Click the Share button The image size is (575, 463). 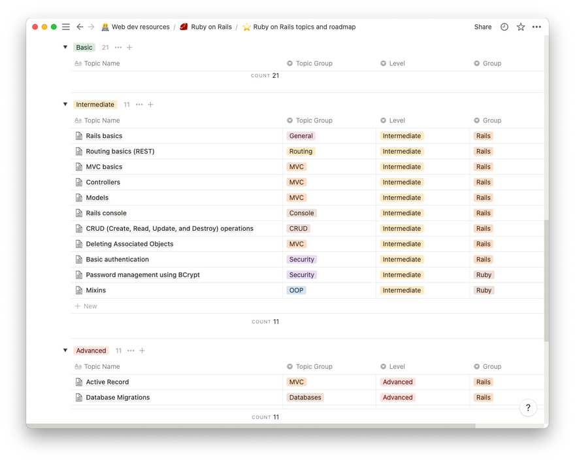pyautogui.click(x=483, y=27)
